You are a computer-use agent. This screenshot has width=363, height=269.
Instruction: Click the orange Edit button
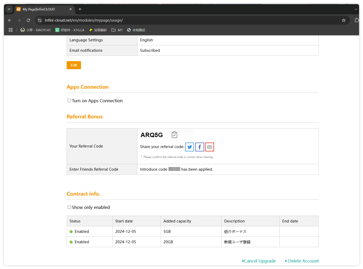coord(74,65)
